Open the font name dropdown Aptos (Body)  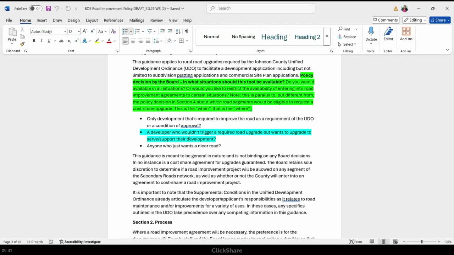(48, 32)
